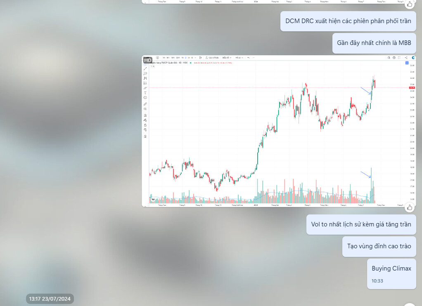Select the trend line drawing tool
Viewport: 422px width, 306px height.
click(x=145, y=68)
